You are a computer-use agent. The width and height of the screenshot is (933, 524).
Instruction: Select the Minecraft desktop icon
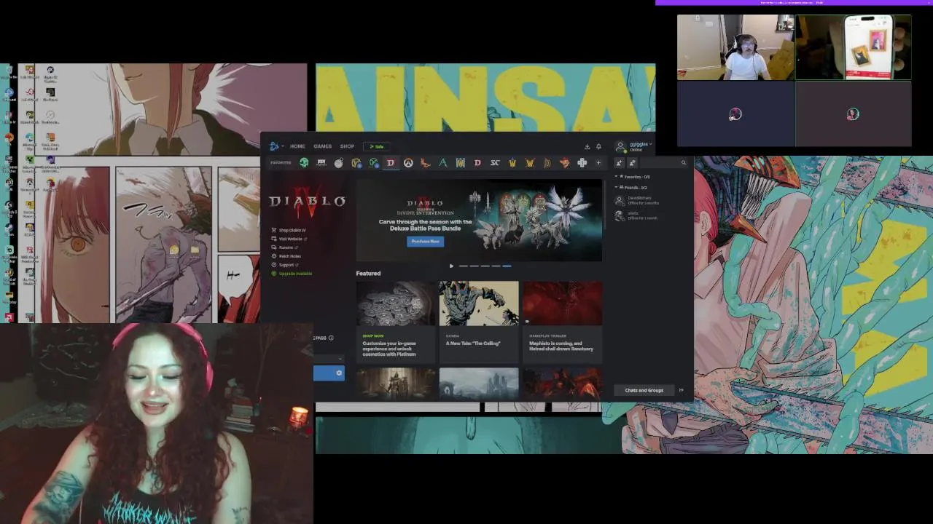point(29,162)
